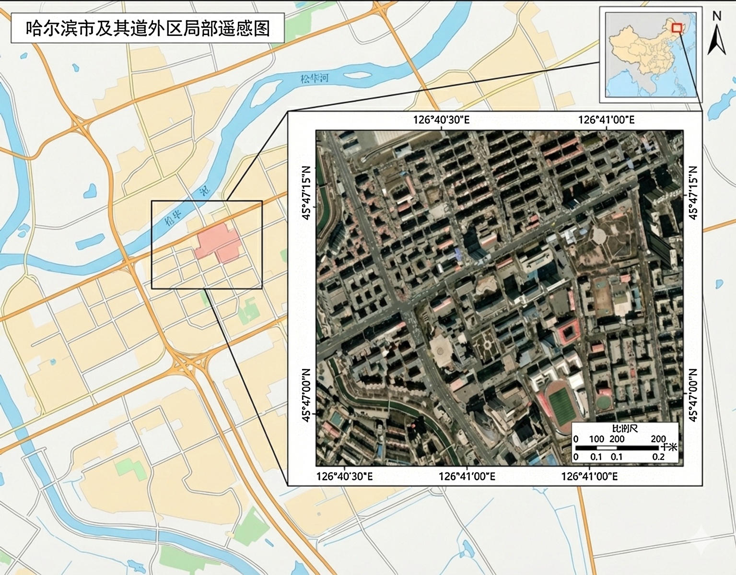
Task: Click the small round green sports field
Action: click(x=604, y=400)
